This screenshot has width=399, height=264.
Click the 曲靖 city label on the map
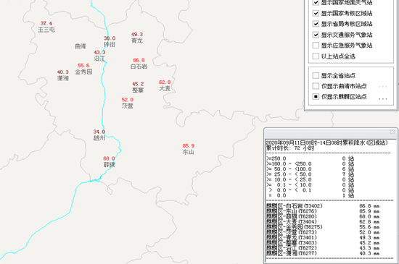(81, 46)
